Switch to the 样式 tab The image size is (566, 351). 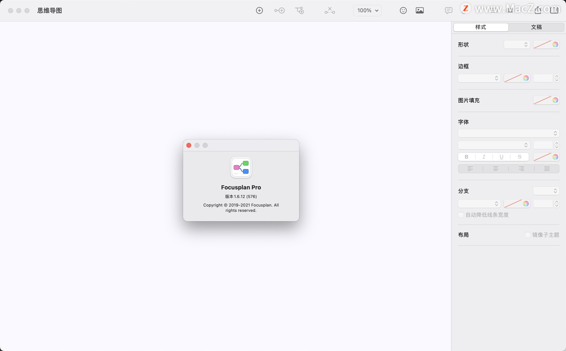[481, 27]
